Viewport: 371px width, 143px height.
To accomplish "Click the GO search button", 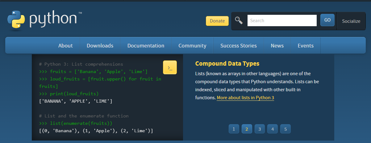I will pyautogui.click(x=327, y=20).
